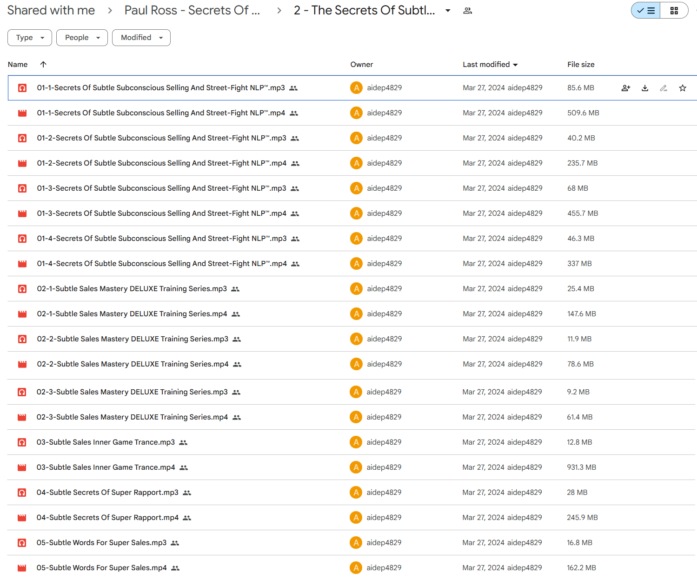Click audio icon of 01-4 mp3 file
697x580 pixels.
22,239
